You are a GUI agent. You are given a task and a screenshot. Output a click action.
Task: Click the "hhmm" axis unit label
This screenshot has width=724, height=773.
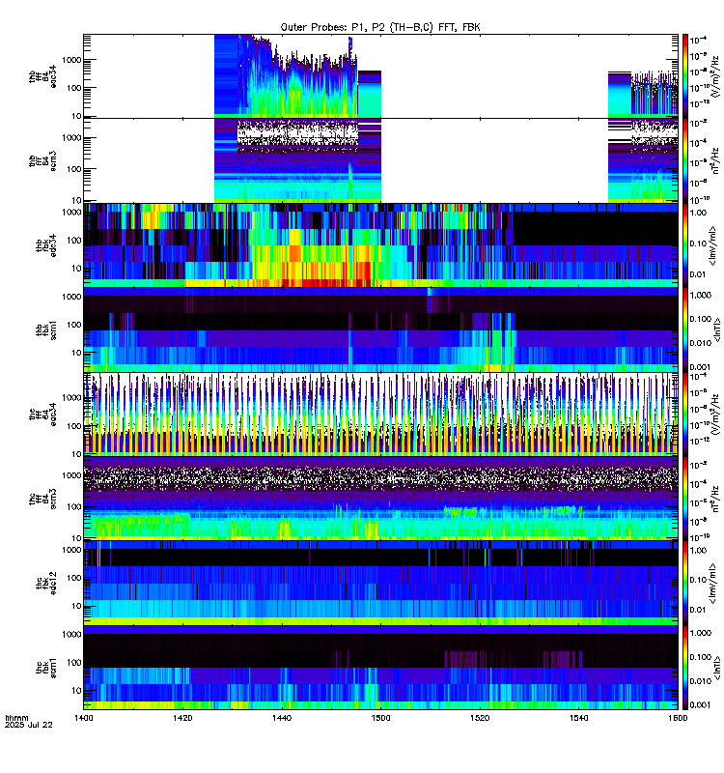16,718
